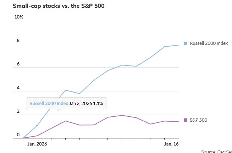Click the blue Russell 2000 Index legend swatch
232x153 pixels.
tap(186, 43)
